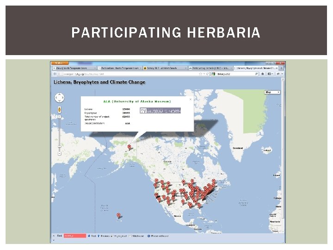Image resolution: width=333 pixels, height=250 pixels.
Task: Click the red Find text field
Action: (75, 236)
